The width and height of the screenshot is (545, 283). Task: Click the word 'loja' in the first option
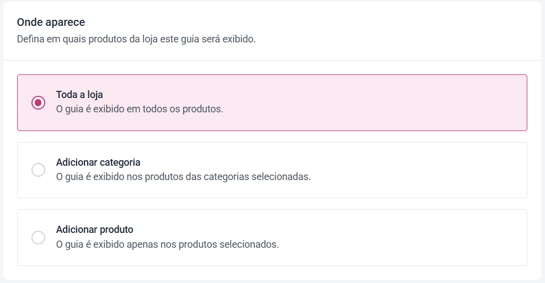[x=94, y=95]
